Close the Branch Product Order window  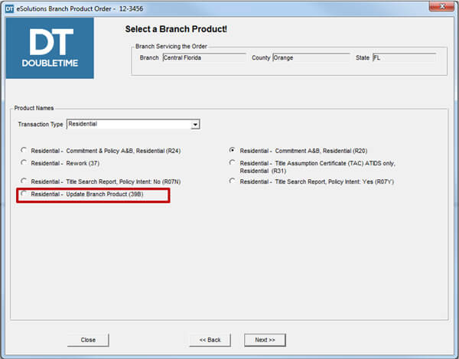443,6
